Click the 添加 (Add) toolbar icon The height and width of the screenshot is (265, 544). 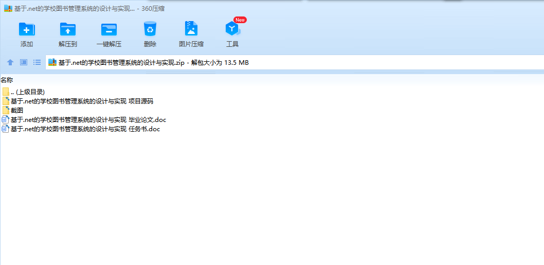tap(27, 29)
